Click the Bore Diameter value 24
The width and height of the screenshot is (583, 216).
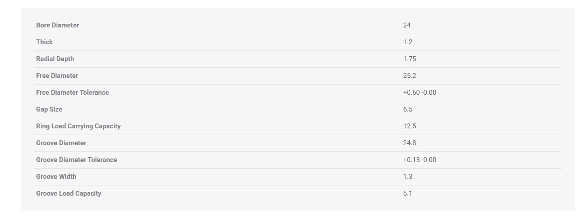point(407,25)
